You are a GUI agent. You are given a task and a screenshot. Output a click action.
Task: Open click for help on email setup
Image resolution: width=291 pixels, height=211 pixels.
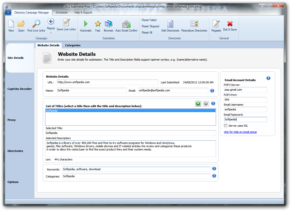pos(240,132)
